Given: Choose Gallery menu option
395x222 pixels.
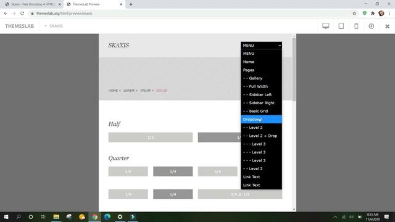Looking at the screenshot, I should (261, 78).
